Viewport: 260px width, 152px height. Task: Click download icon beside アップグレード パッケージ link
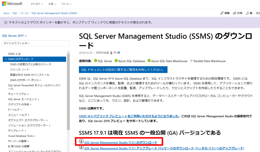point(81,147)
